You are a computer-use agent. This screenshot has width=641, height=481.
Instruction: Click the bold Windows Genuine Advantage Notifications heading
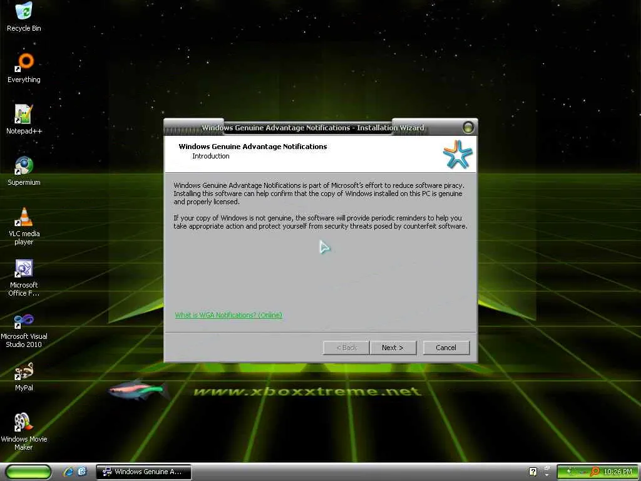coord(253,147)
